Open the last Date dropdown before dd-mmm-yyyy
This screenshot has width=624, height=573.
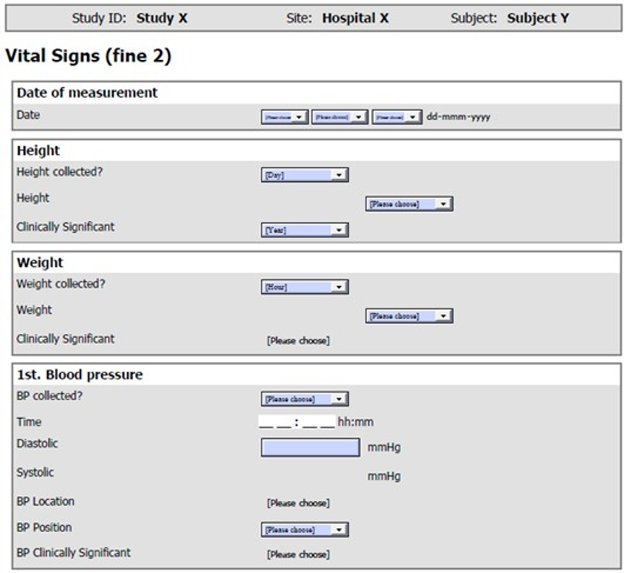click(397, 117)
